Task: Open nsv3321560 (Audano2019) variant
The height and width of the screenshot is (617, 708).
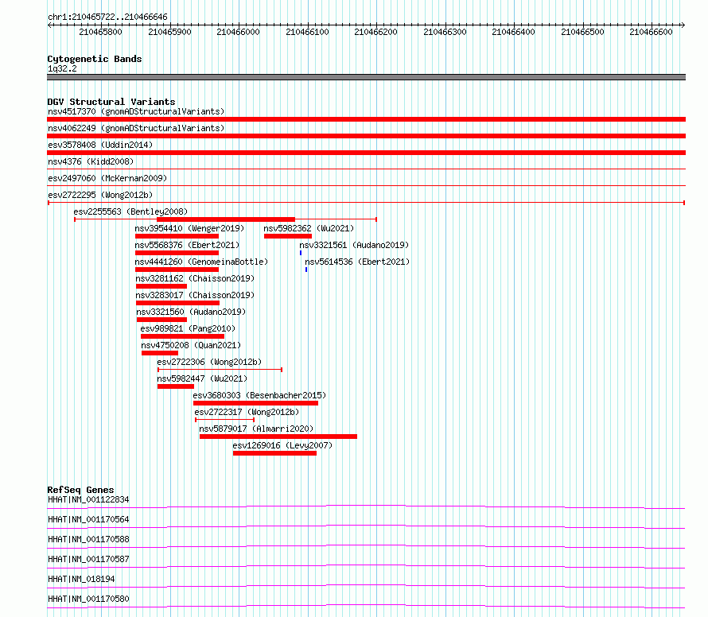Action: click(x=191, y=312)
